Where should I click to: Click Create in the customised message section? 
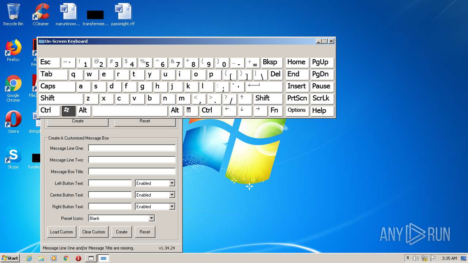coord(122,232)
